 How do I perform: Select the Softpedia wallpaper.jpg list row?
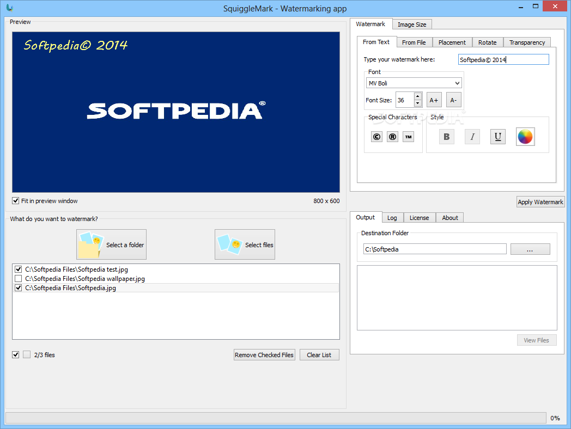pos(175,279)
